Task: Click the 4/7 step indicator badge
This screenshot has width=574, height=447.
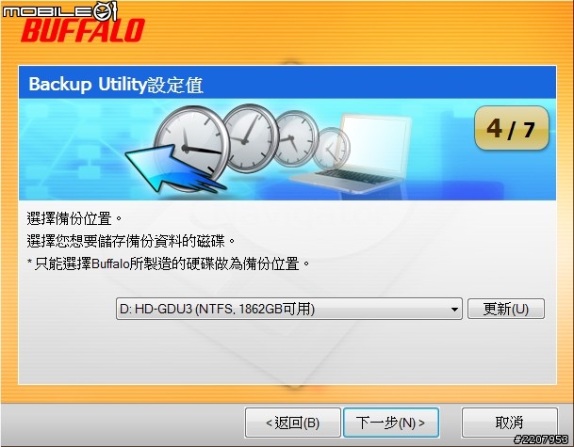Action: tap(512, 128)
